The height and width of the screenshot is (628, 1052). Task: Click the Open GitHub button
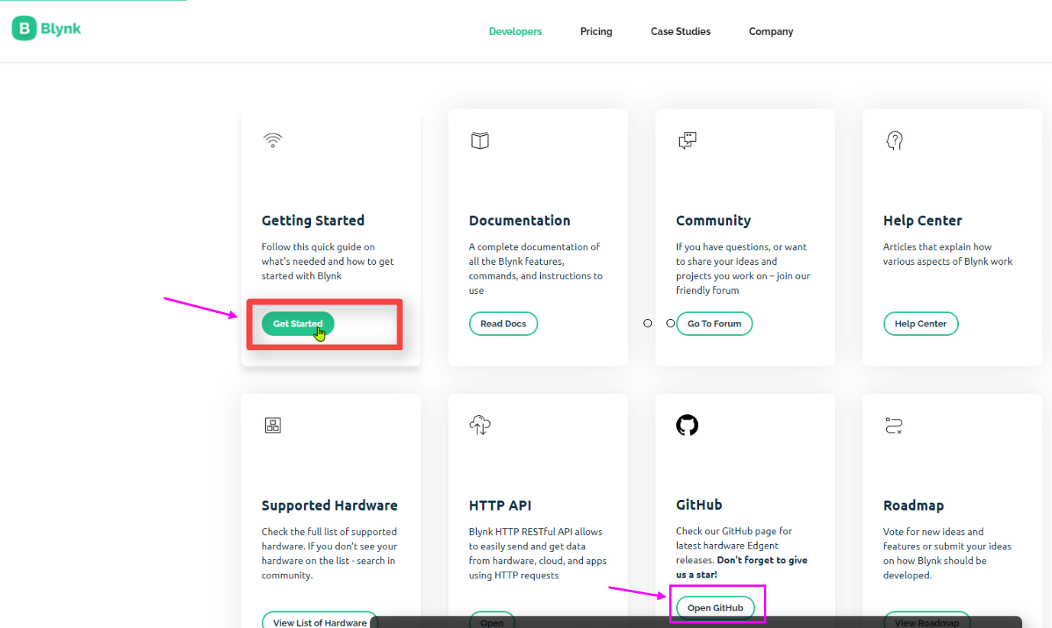tap(715, 607)
